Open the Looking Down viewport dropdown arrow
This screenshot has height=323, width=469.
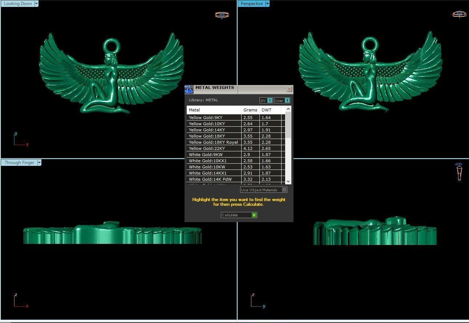36,4
